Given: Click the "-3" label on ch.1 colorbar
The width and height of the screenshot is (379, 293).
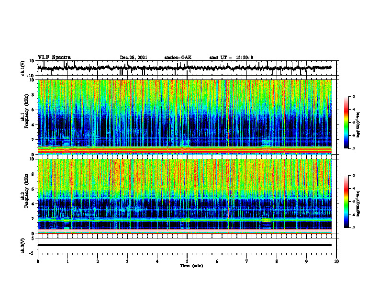Looking at the screenshot, I should [353, 97].
